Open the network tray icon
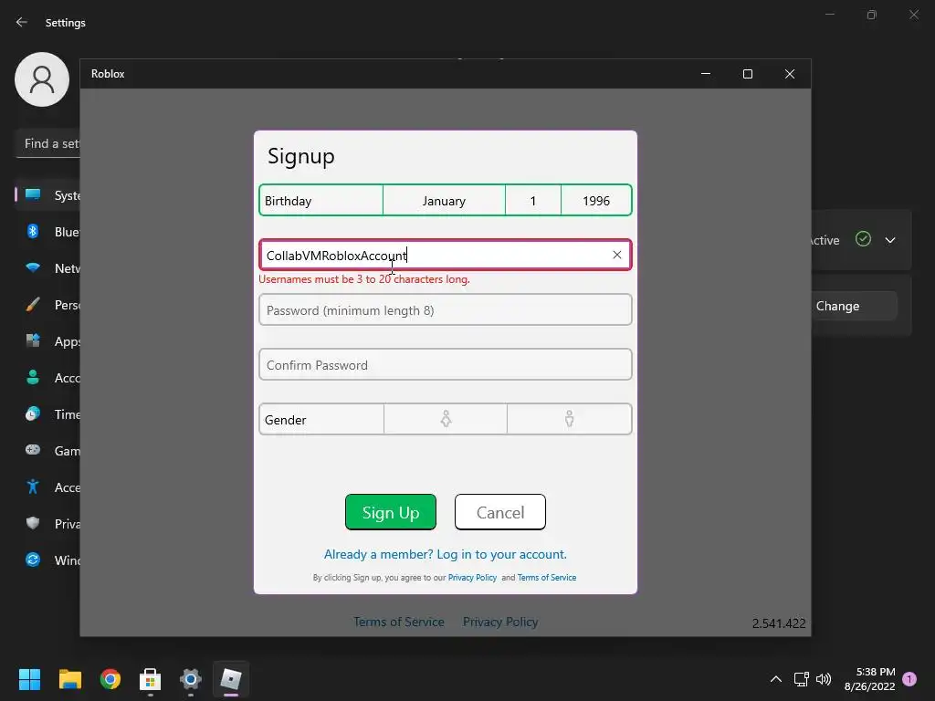The image size is (935, 701). click(x=802, y=679)
